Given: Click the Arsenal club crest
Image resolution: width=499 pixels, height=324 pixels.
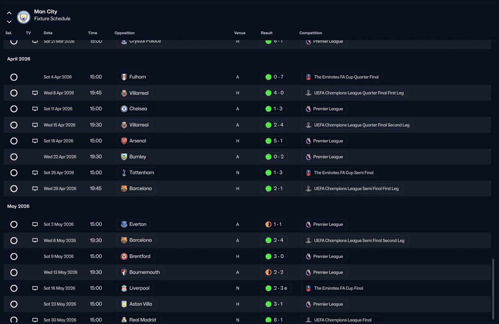Looking at the screenshot, I should 124,141.
